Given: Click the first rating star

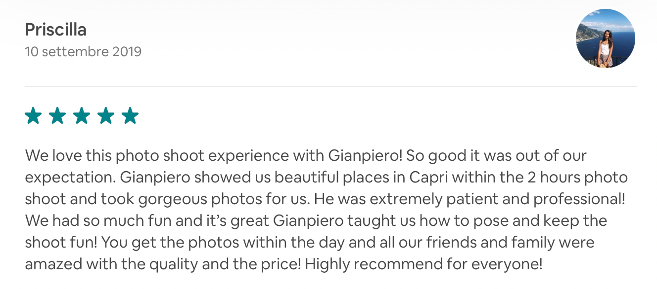Looking at the screenshot, I should pyautogui.click(x=33, y=116).
